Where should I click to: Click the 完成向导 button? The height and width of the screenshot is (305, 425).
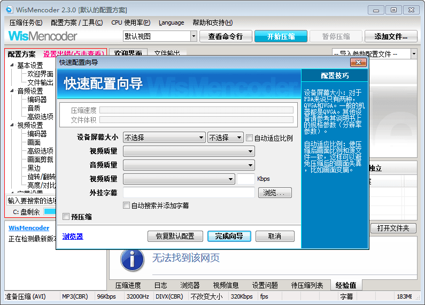pyautogui.click(x=229, y=236)
